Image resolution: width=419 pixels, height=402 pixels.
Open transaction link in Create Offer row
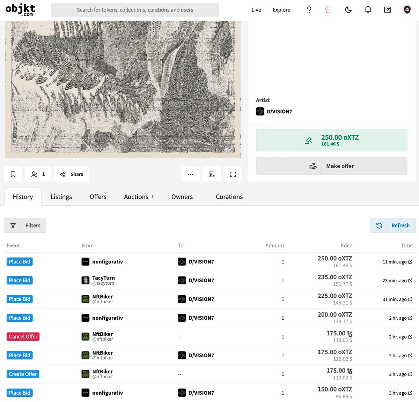[x=410, y=374]
